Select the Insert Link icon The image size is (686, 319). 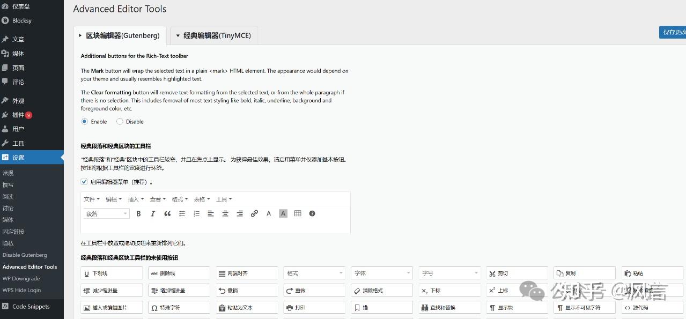click(x=254, y=213)
